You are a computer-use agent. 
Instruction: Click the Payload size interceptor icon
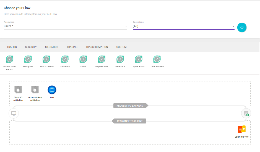(102, 59)
